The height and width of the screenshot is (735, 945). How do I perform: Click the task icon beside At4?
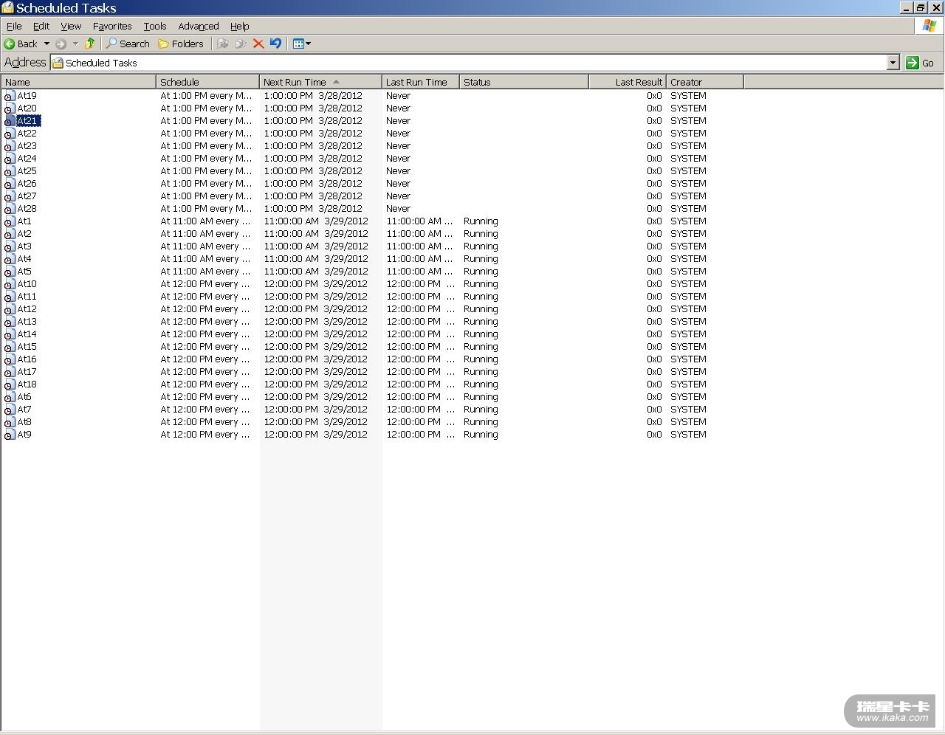tap(10, 259)
